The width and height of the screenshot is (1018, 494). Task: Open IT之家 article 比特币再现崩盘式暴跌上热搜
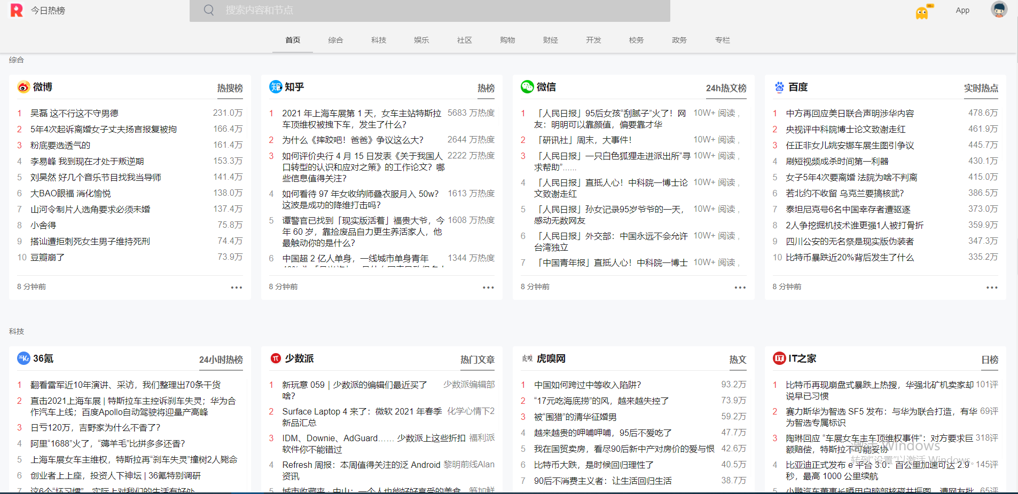click(880, 390)
